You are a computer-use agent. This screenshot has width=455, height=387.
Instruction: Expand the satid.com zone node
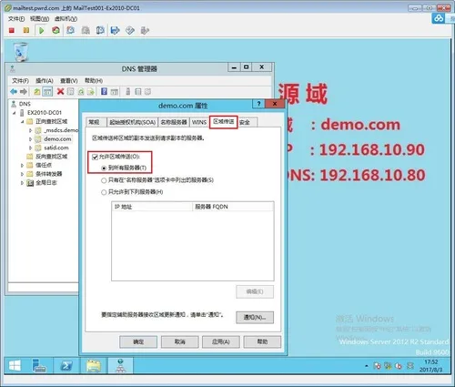coord(30,148)
